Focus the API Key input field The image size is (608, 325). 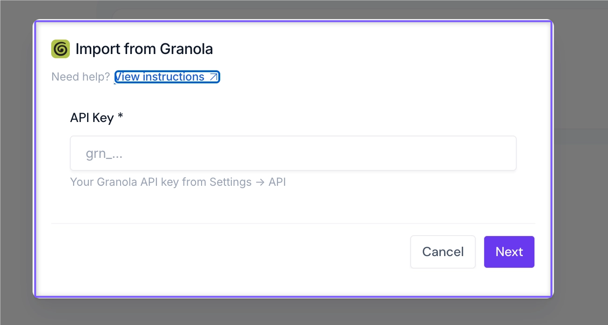(x=293, y=153)
